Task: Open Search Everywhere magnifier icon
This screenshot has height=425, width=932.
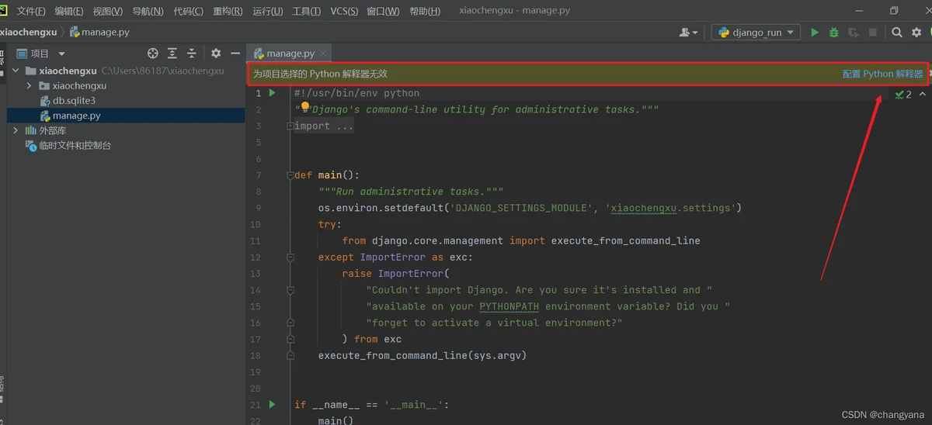Action: pyautogui.click(x=897, y=33)
